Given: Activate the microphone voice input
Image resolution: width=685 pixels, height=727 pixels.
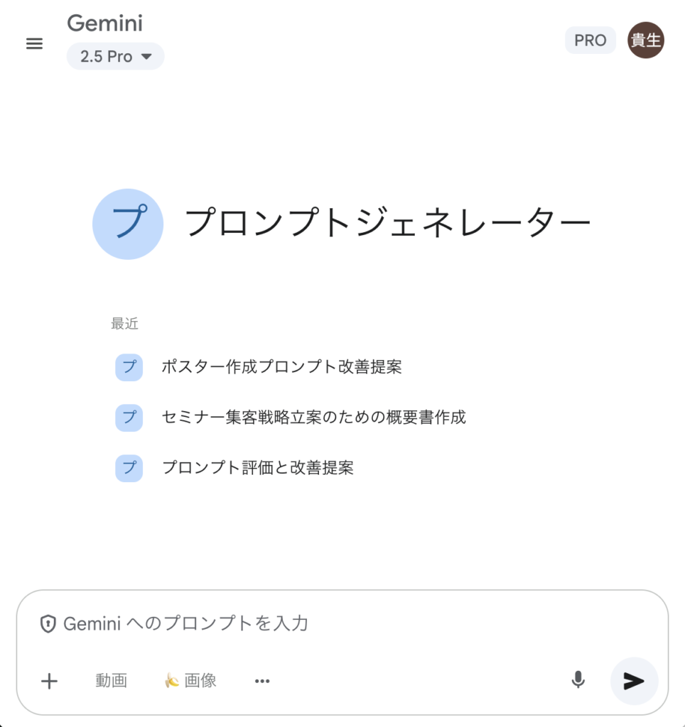Looking at the screenshot, I should (x=578, y=680).
